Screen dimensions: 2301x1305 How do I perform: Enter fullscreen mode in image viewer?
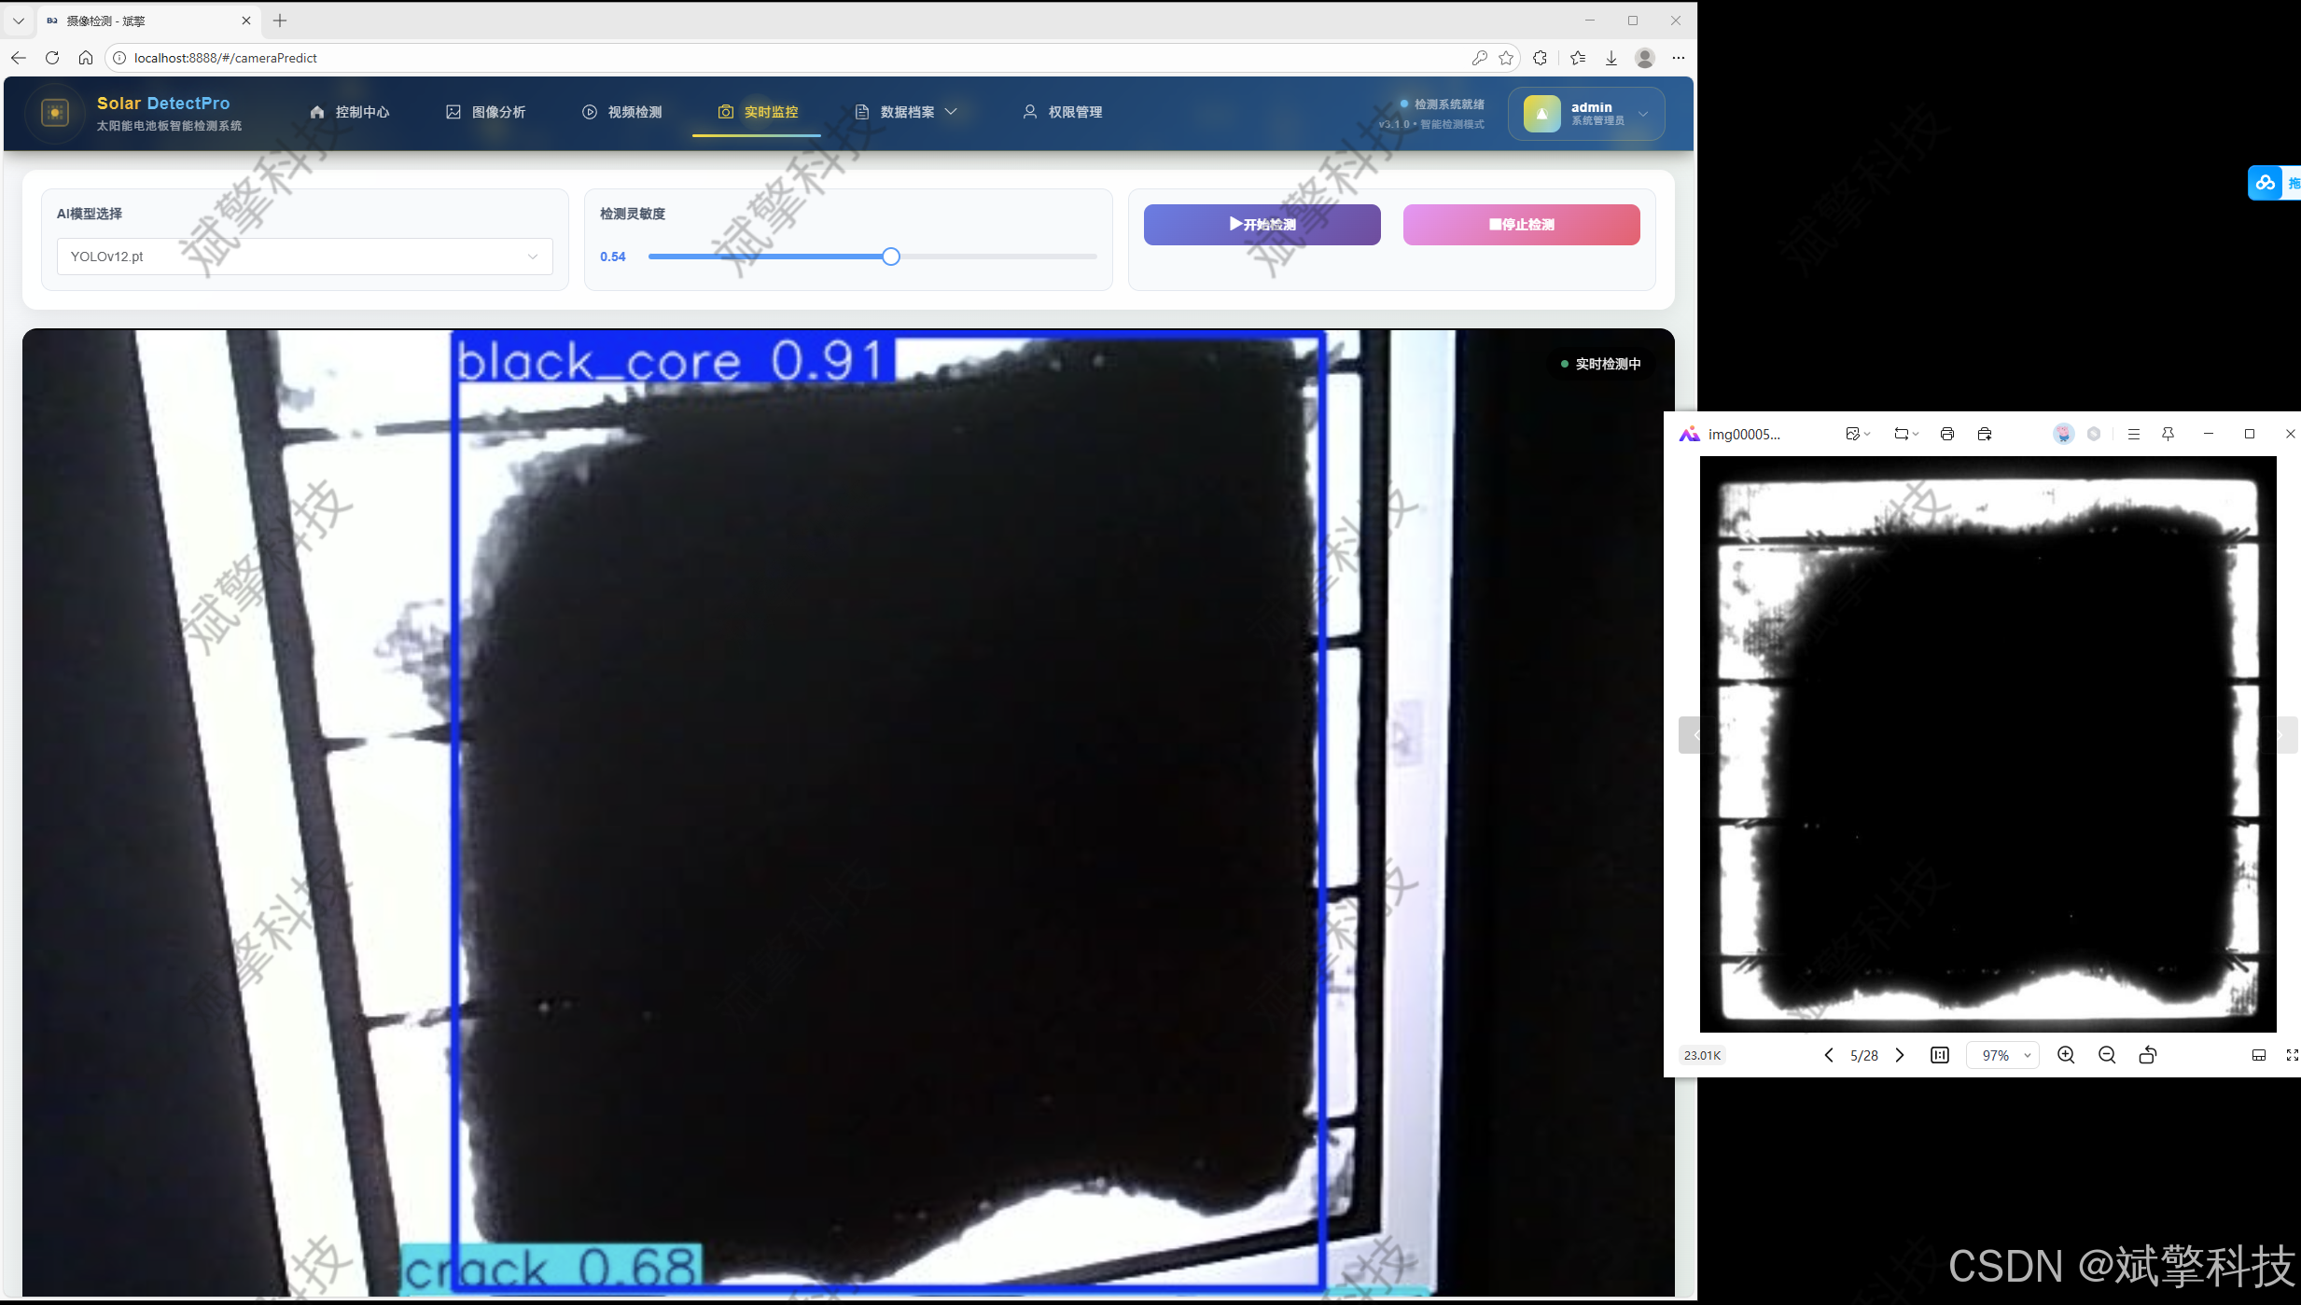(x=2292, y=1055)
